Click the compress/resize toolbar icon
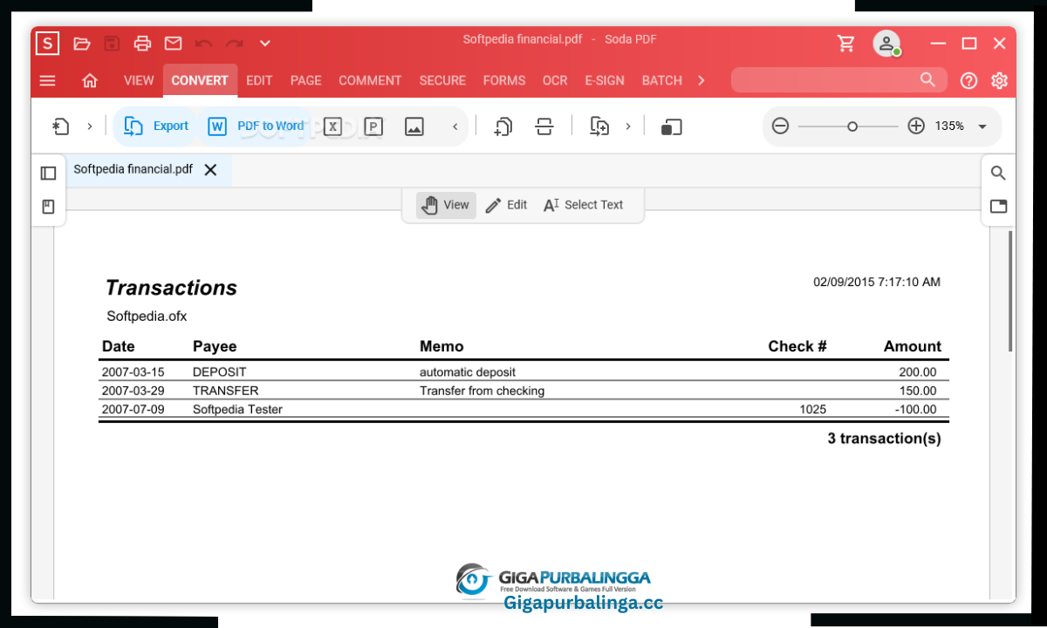1047x628 pixels. (x=671, y=127)
